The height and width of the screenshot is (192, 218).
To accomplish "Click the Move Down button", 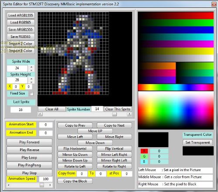I will click(95, 143).
